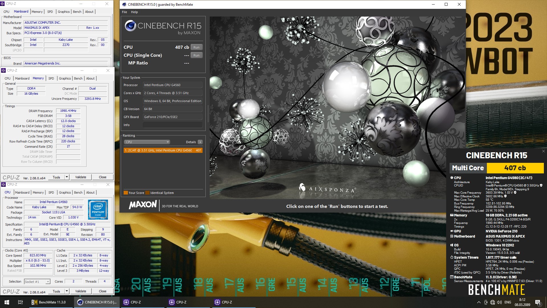The height and width of the screenshot is (308, 547).
Task: Show hidden system tray icons
Action: coord(479,302)
